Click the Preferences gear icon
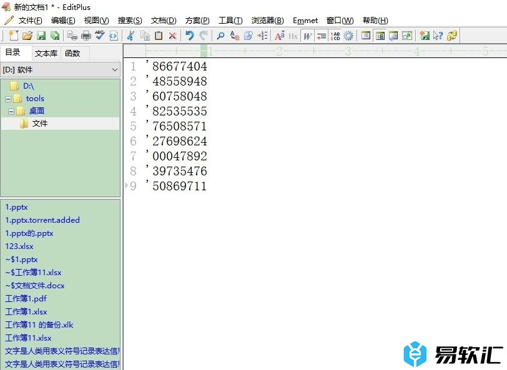This screenshot has height=370, width=507. coord(348,36)
